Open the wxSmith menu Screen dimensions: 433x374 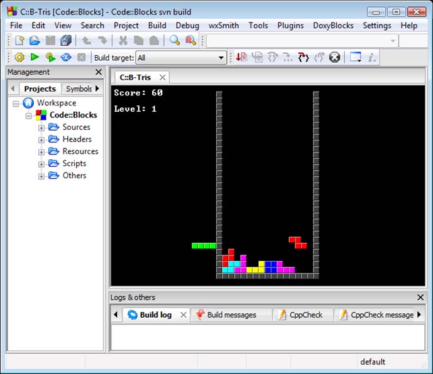(223, 25)
